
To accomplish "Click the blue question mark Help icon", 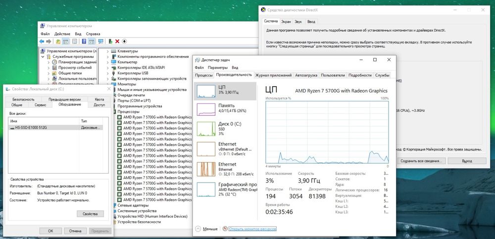I will 84,42.
